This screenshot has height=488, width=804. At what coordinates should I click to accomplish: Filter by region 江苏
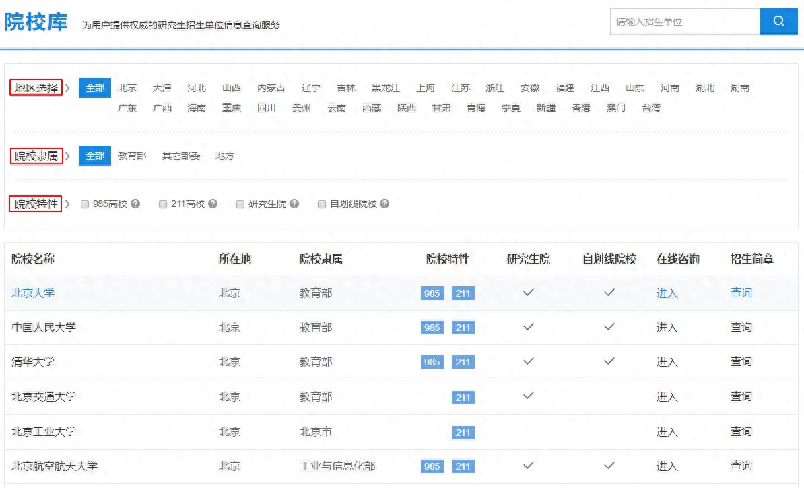click(x=461, y=88)
